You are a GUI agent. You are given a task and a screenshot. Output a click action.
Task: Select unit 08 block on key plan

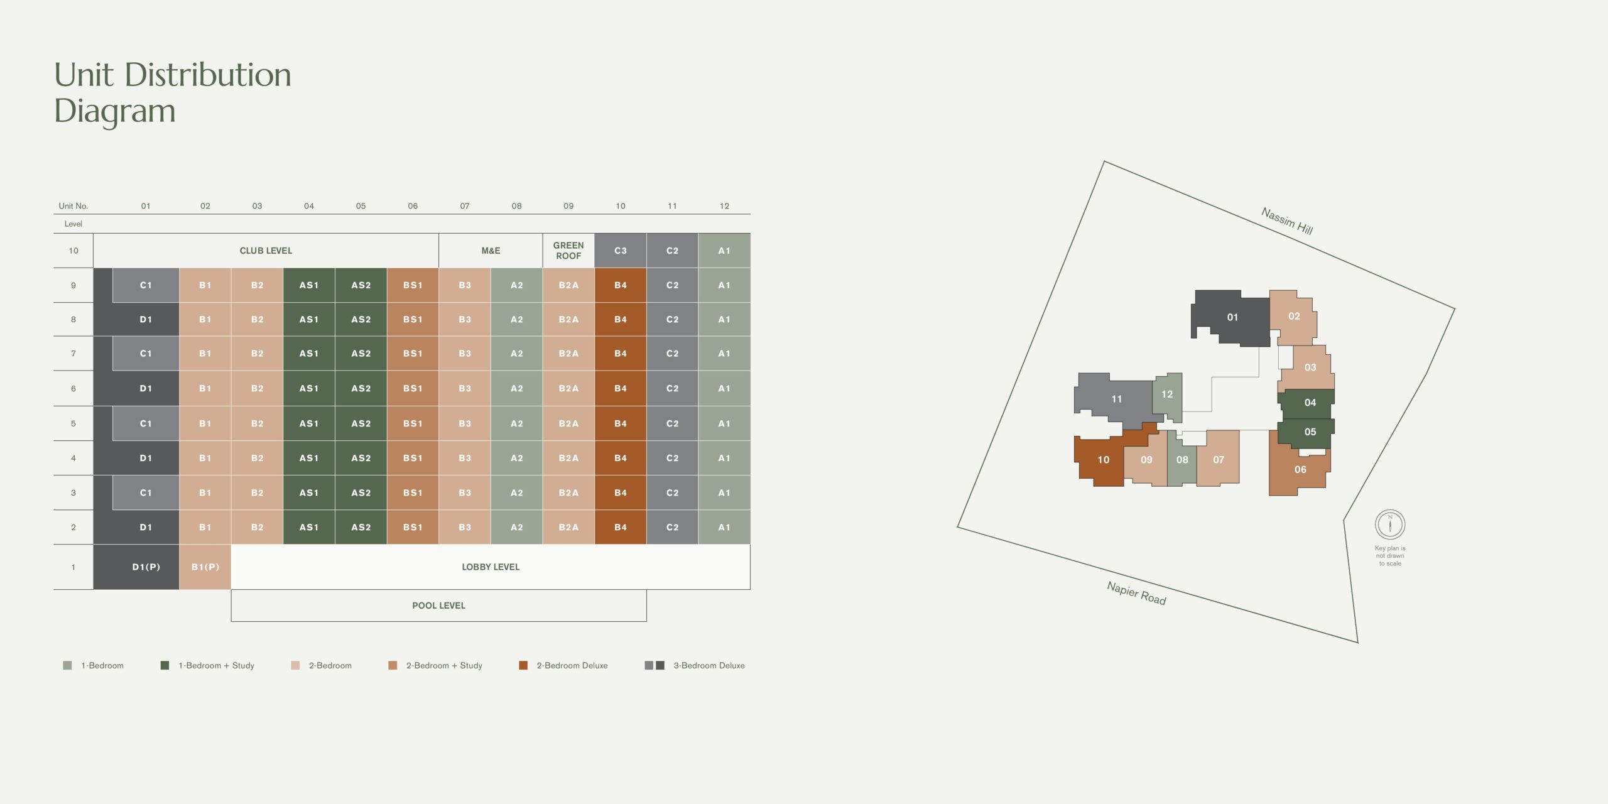(x=1182, y=460)
